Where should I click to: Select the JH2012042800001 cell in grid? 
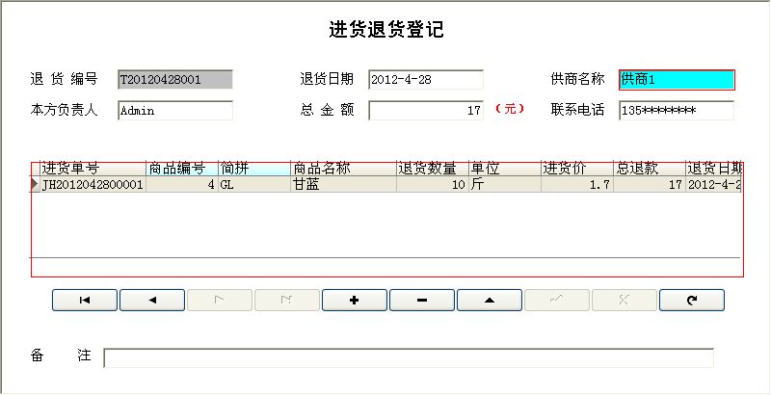click(x=93, y=184)
